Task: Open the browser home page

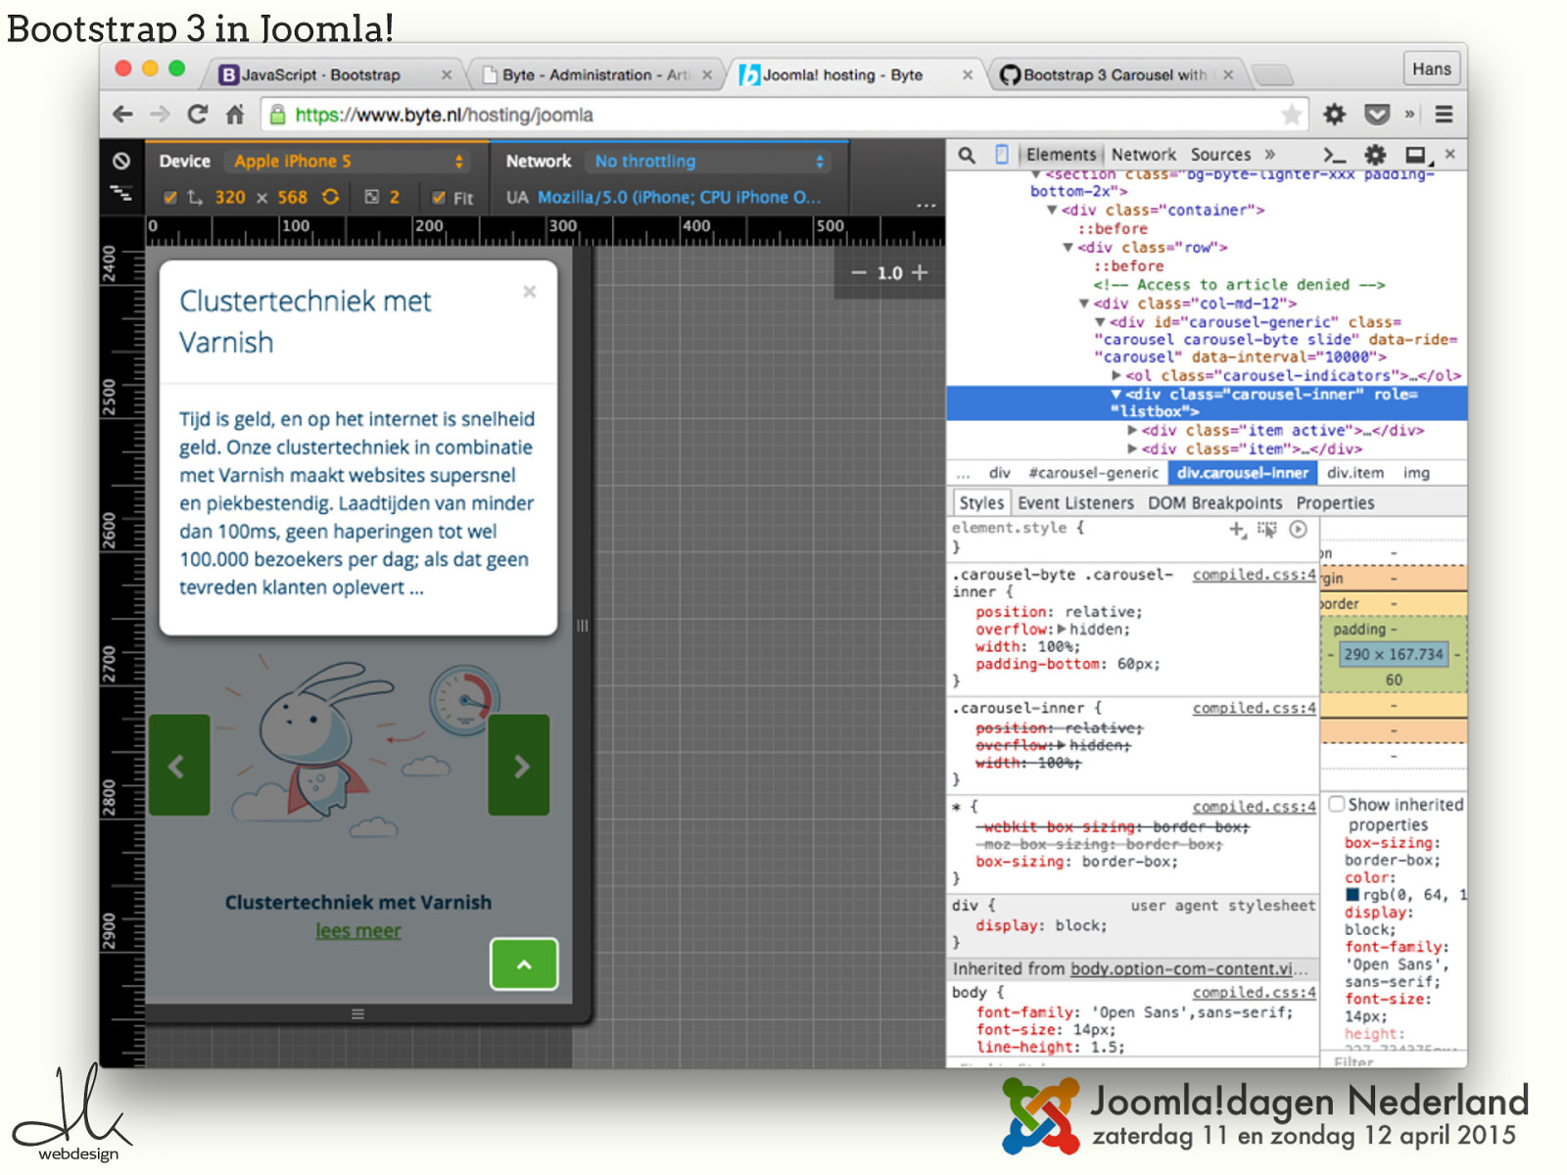Action: pos(235,115)
